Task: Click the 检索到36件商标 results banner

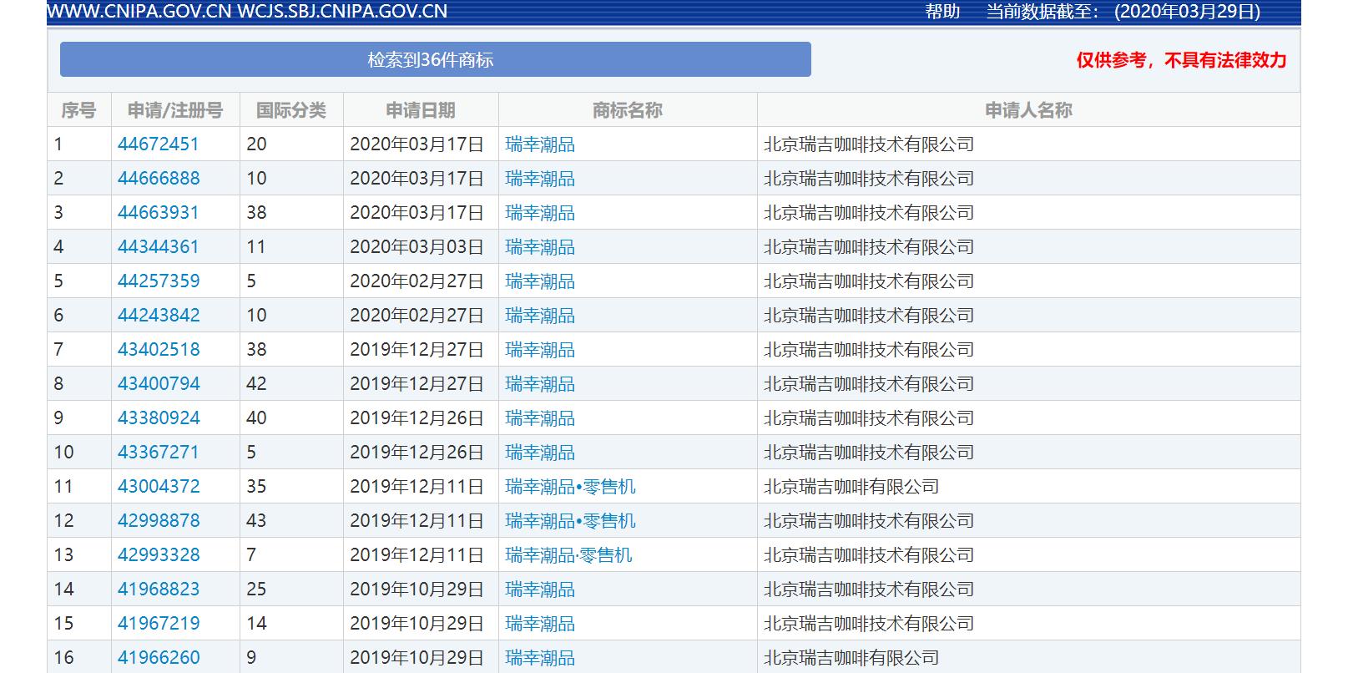Action: (x=435, y=60)
